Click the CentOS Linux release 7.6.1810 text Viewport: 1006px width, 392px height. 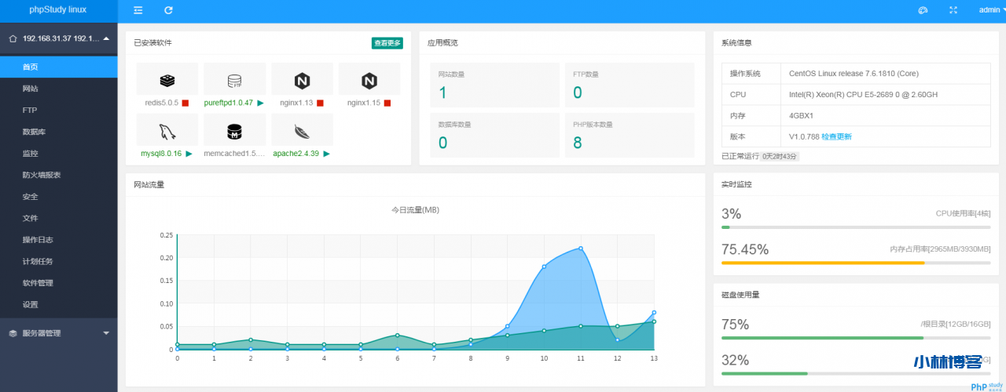[854, 74]
